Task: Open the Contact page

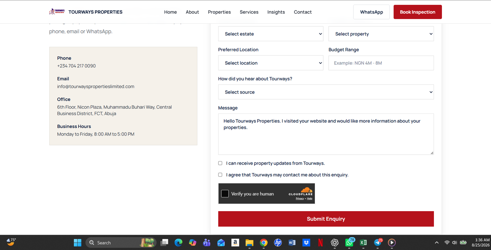Action: click(303, 12)
